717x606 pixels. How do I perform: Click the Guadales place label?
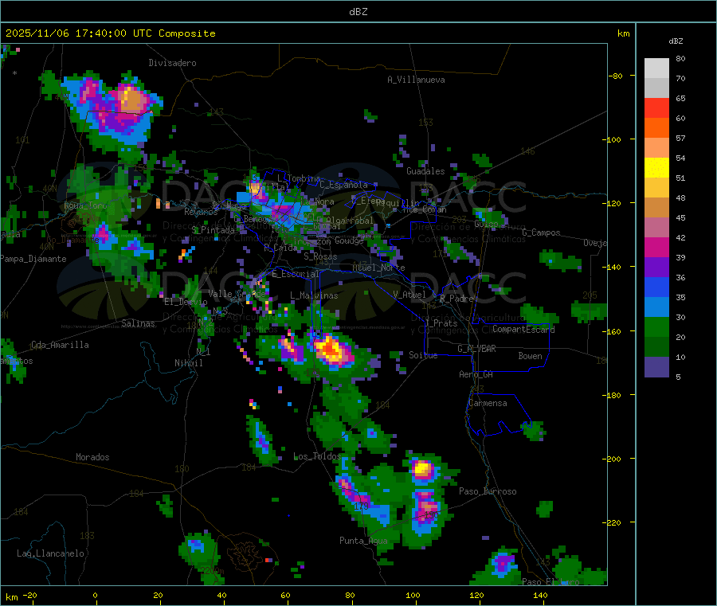click(425, 171)
